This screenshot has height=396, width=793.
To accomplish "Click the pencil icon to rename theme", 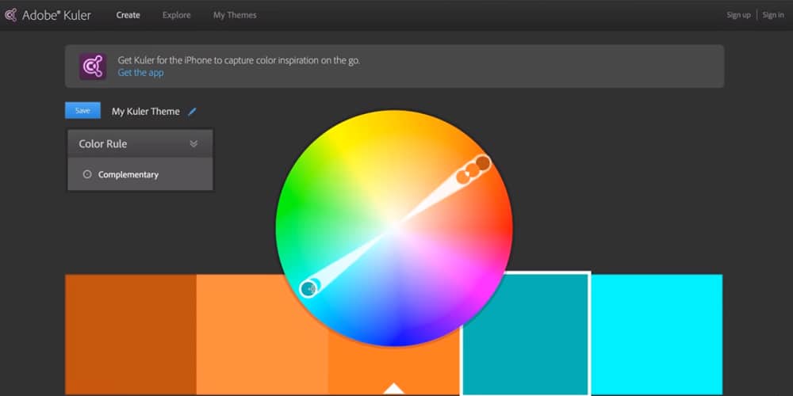I will (192, 112).
